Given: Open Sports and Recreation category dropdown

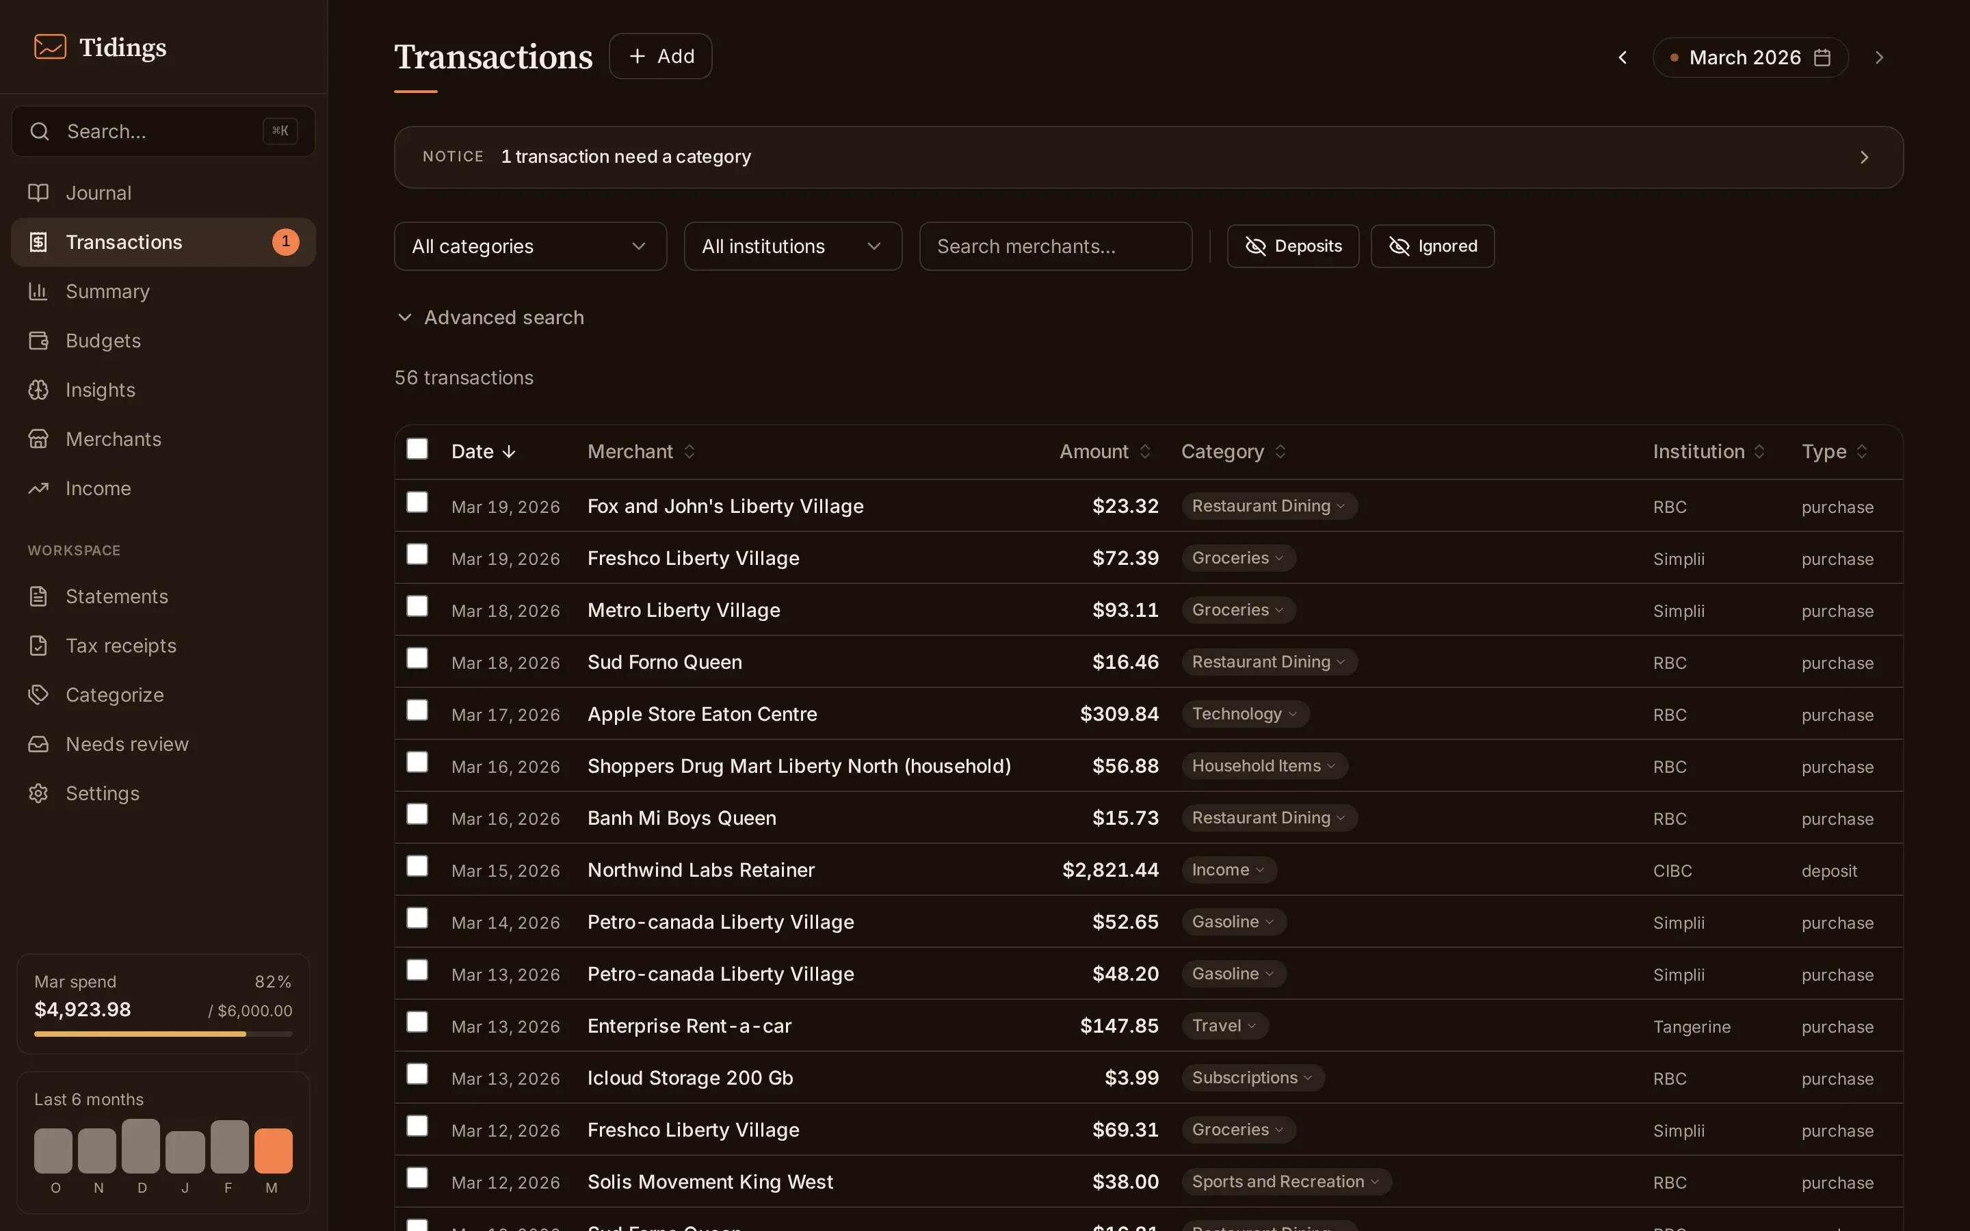Looking at the screenshot, I should [1286, 1182].
